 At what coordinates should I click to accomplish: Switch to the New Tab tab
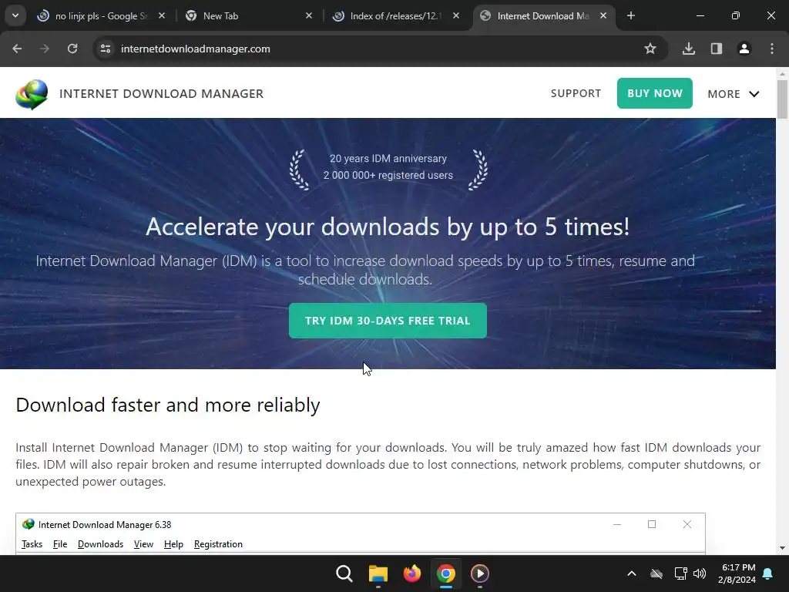tap(249, 16)
